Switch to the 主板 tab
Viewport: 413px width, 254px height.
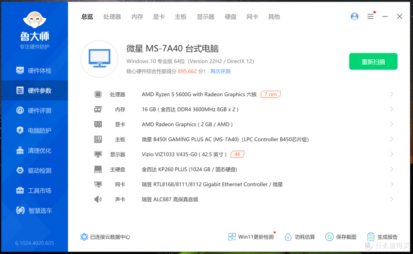click(x=180, y=17)
